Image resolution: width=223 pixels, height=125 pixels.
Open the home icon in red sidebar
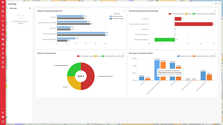(3, 7)
